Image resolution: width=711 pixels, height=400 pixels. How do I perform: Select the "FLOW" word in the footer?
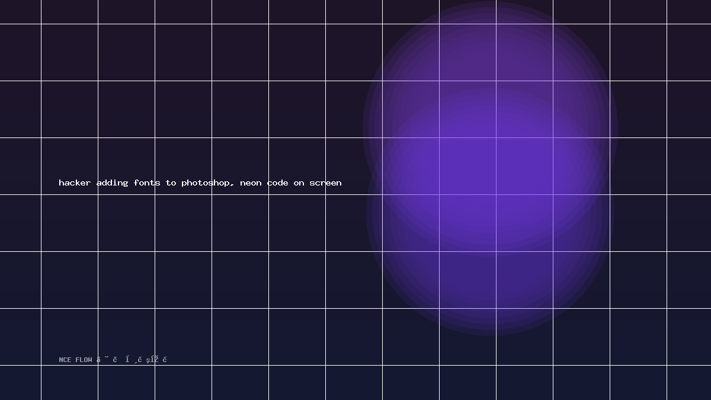click(84, 360)
